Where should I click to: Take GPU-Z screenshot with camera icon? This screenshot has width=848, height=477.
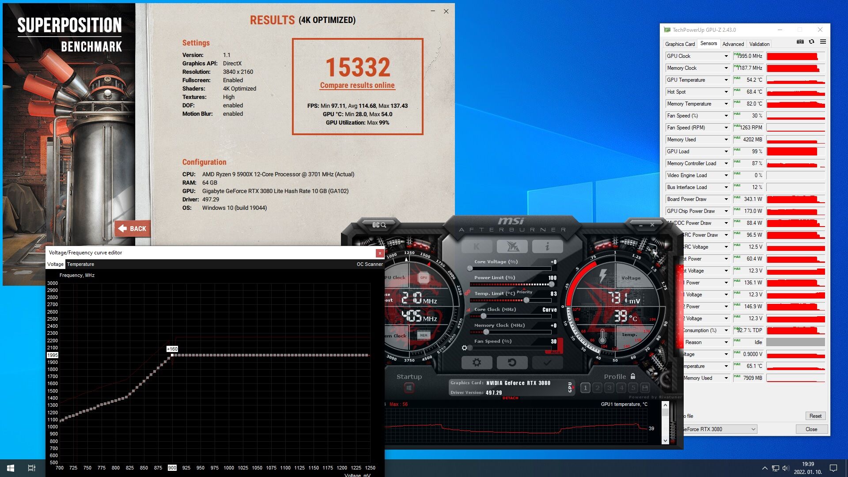click(800, 42)
